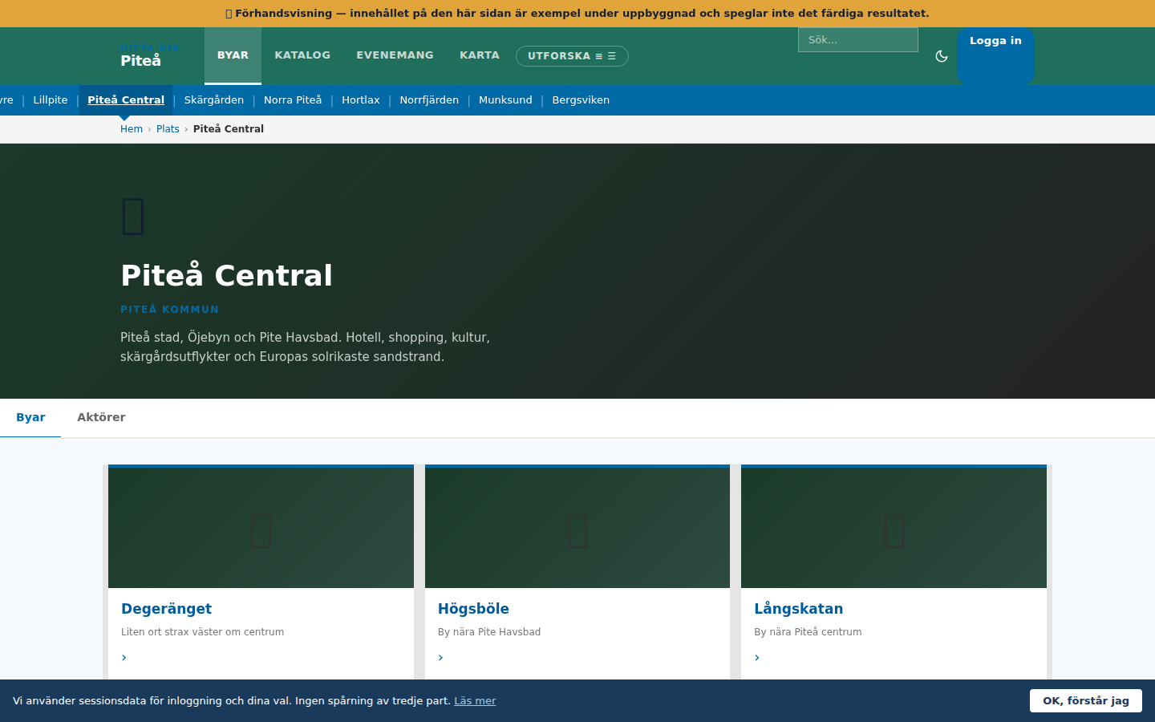Follow the Läs mer cookie link
This screenshot has width=1155, height=722.
tap(475, 701)
